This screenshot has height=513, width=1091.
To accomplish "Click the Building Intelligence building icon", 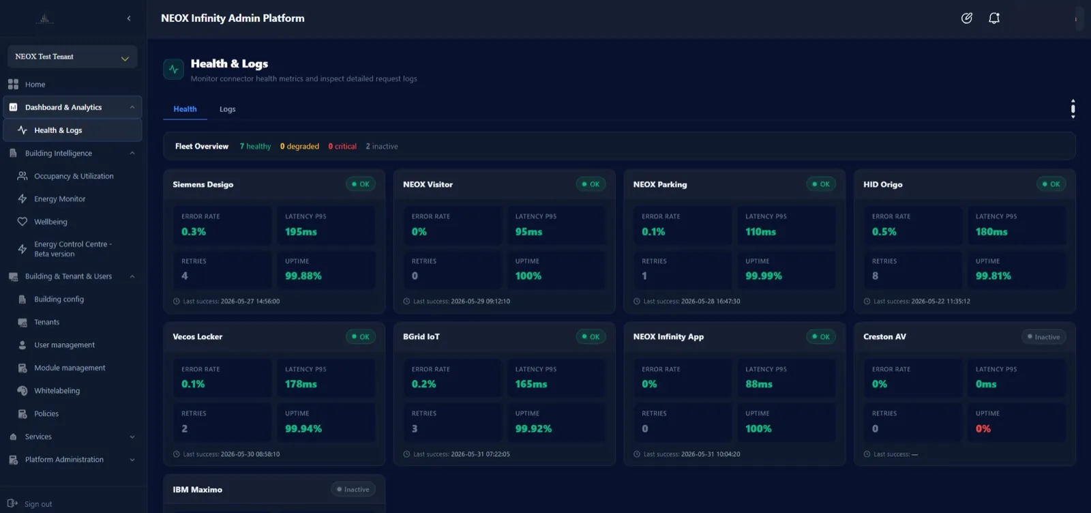I will [x=13, y=153].
